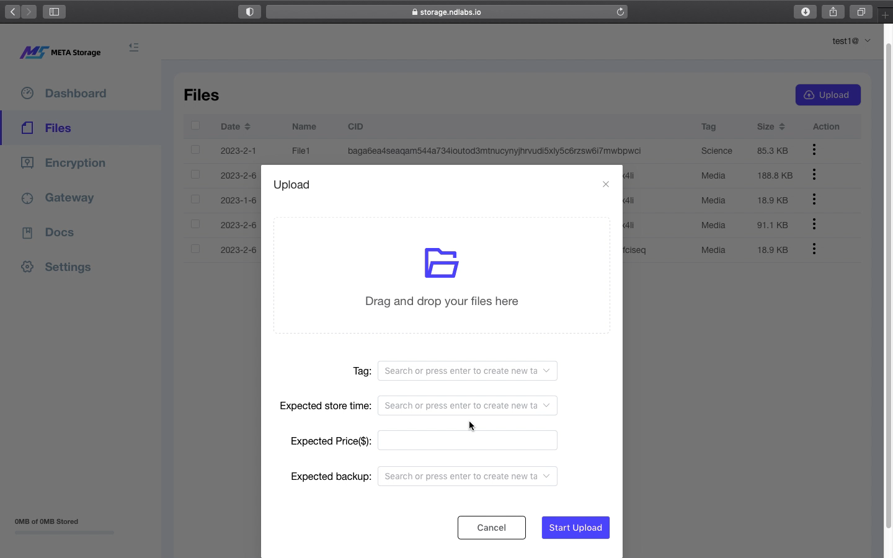Click the Safari share button
893x558 pixels.
click(833, 12)
